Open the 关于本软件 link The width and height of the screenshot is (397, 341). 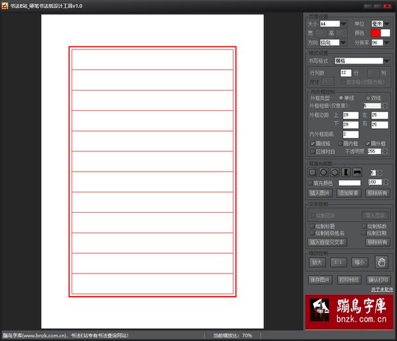[x=380, y=289]
